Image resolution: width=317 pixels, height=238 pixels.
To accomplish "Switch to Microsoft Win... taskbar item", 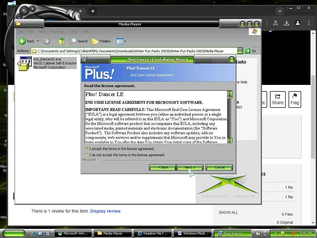I will [x=73, y=233].
